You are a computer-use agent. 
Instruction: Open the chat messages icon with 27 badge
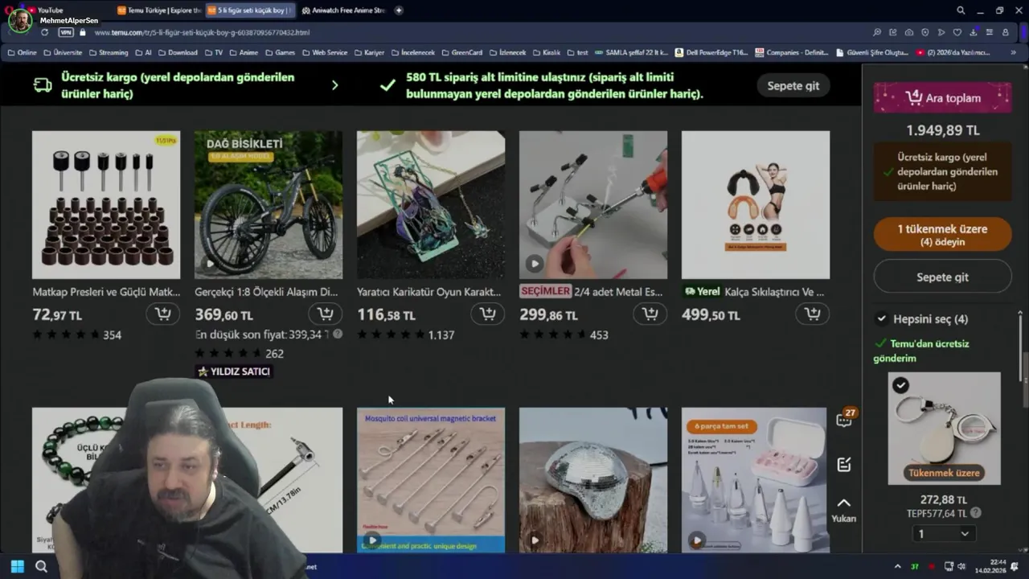[844, 419]
